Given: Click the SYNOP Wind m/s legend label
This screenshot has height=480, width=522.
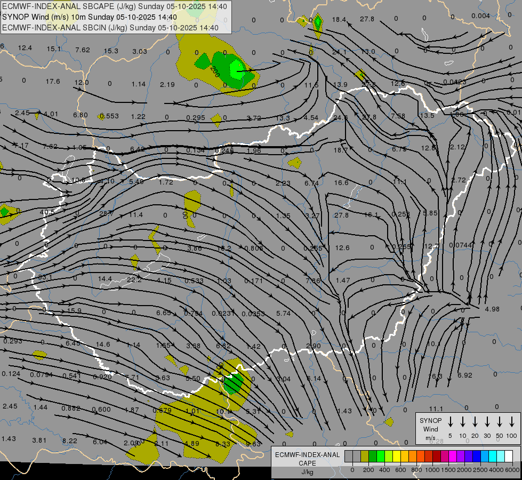Looking at the screenshot, I should tap(430, 429).
